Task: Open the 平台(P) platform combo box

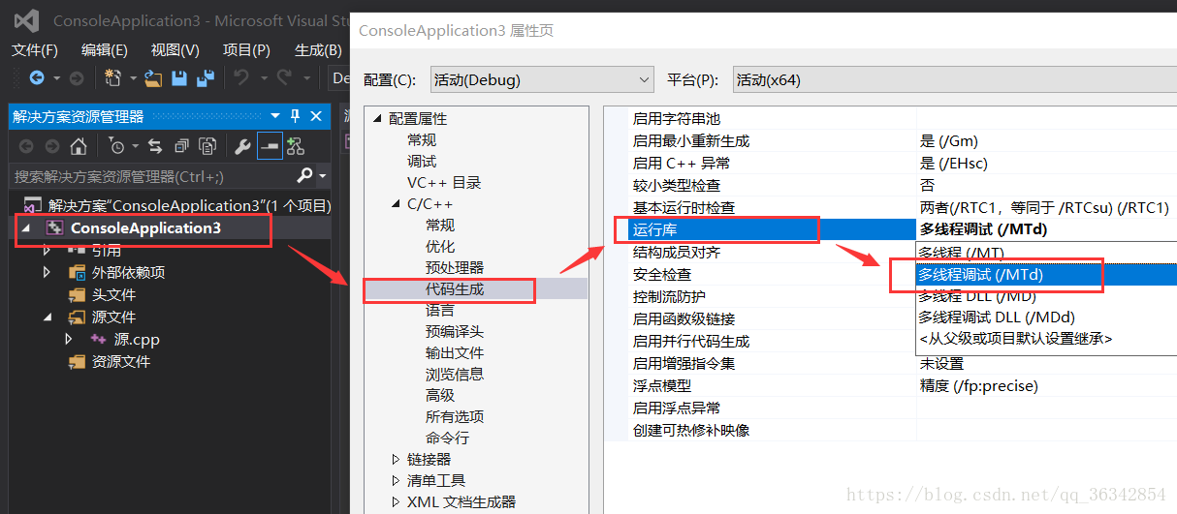Action: click(955, 79)
